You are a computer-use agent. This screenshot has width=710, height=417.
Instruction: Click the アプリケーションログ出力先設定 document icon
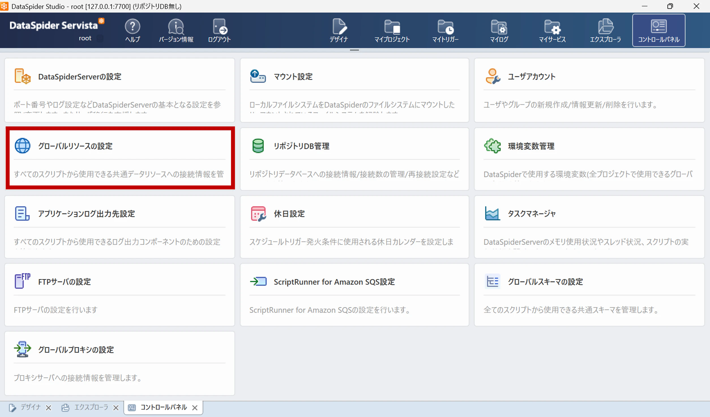[22, 213]
